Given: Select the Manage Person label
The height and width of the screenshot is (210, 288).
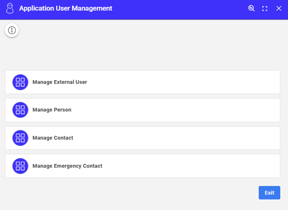Looking at the screenshot, I should click(x=52, y=110).
